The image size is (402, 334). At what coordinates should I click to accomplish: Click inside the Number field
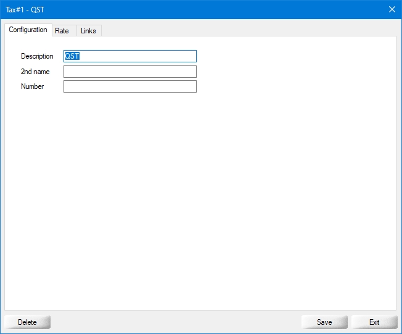click(x=129, y=86)
